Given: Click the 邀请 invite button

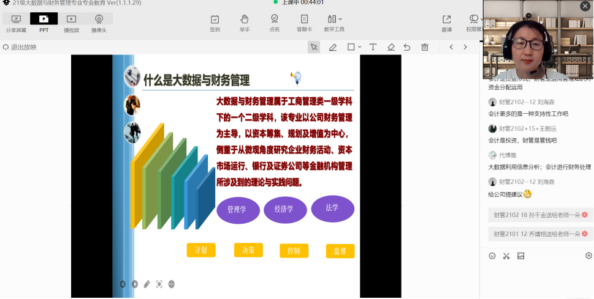Looking at the screenshot, I should 446,23.
